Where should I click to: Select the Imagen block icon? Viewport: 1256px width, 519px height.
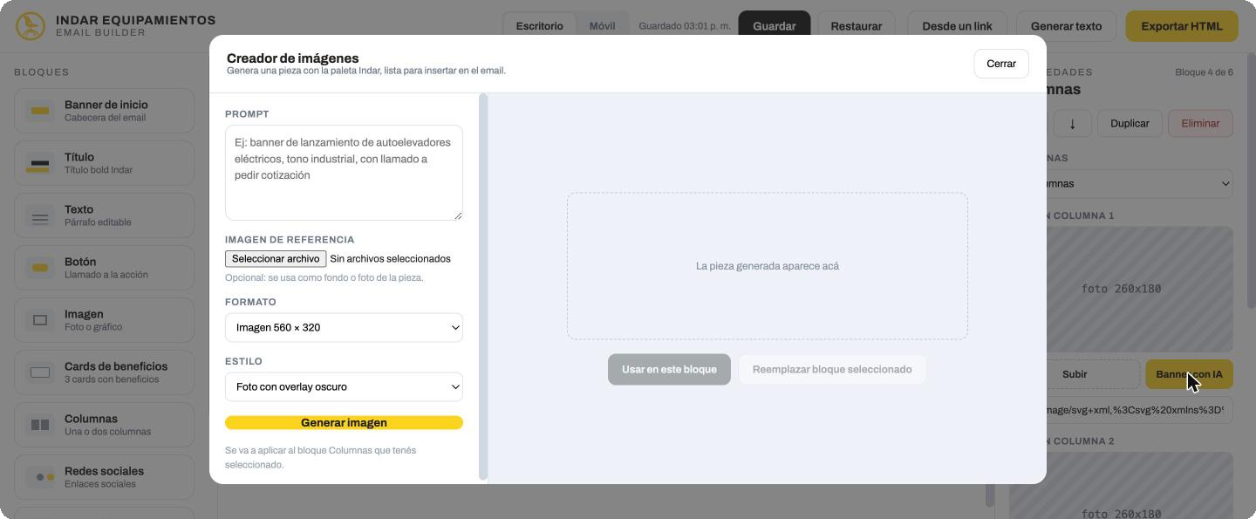[40, 320]
